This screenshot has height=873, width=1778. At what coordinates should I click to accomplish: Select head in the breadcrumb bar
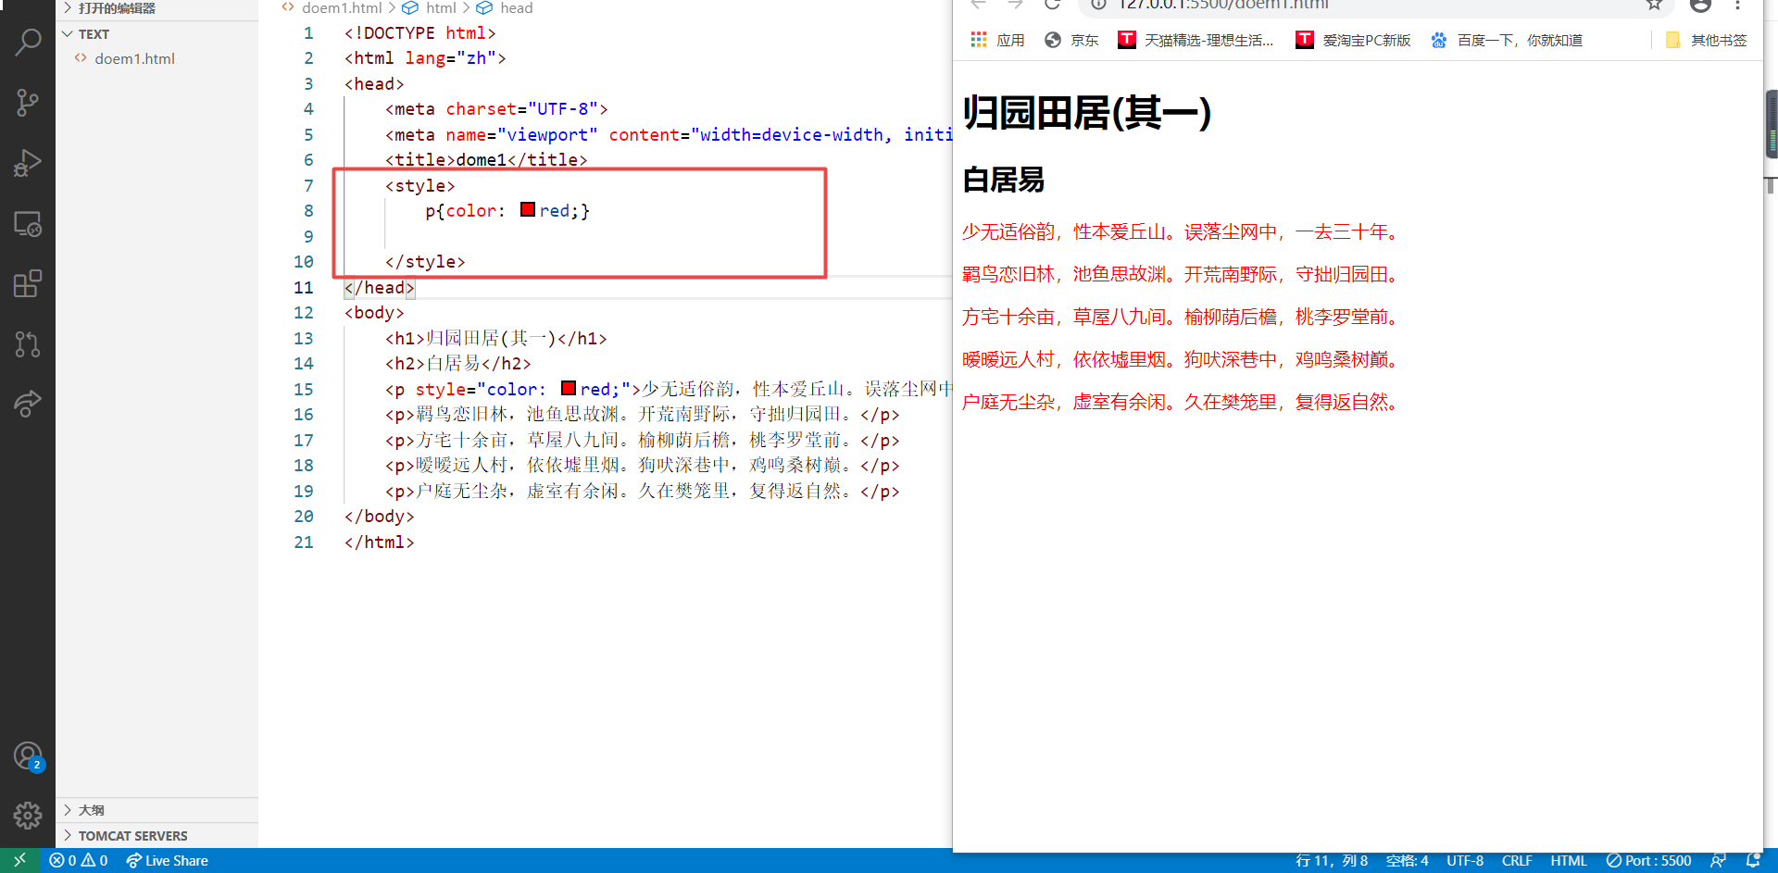pyautogui.click(x=517, y=7)
